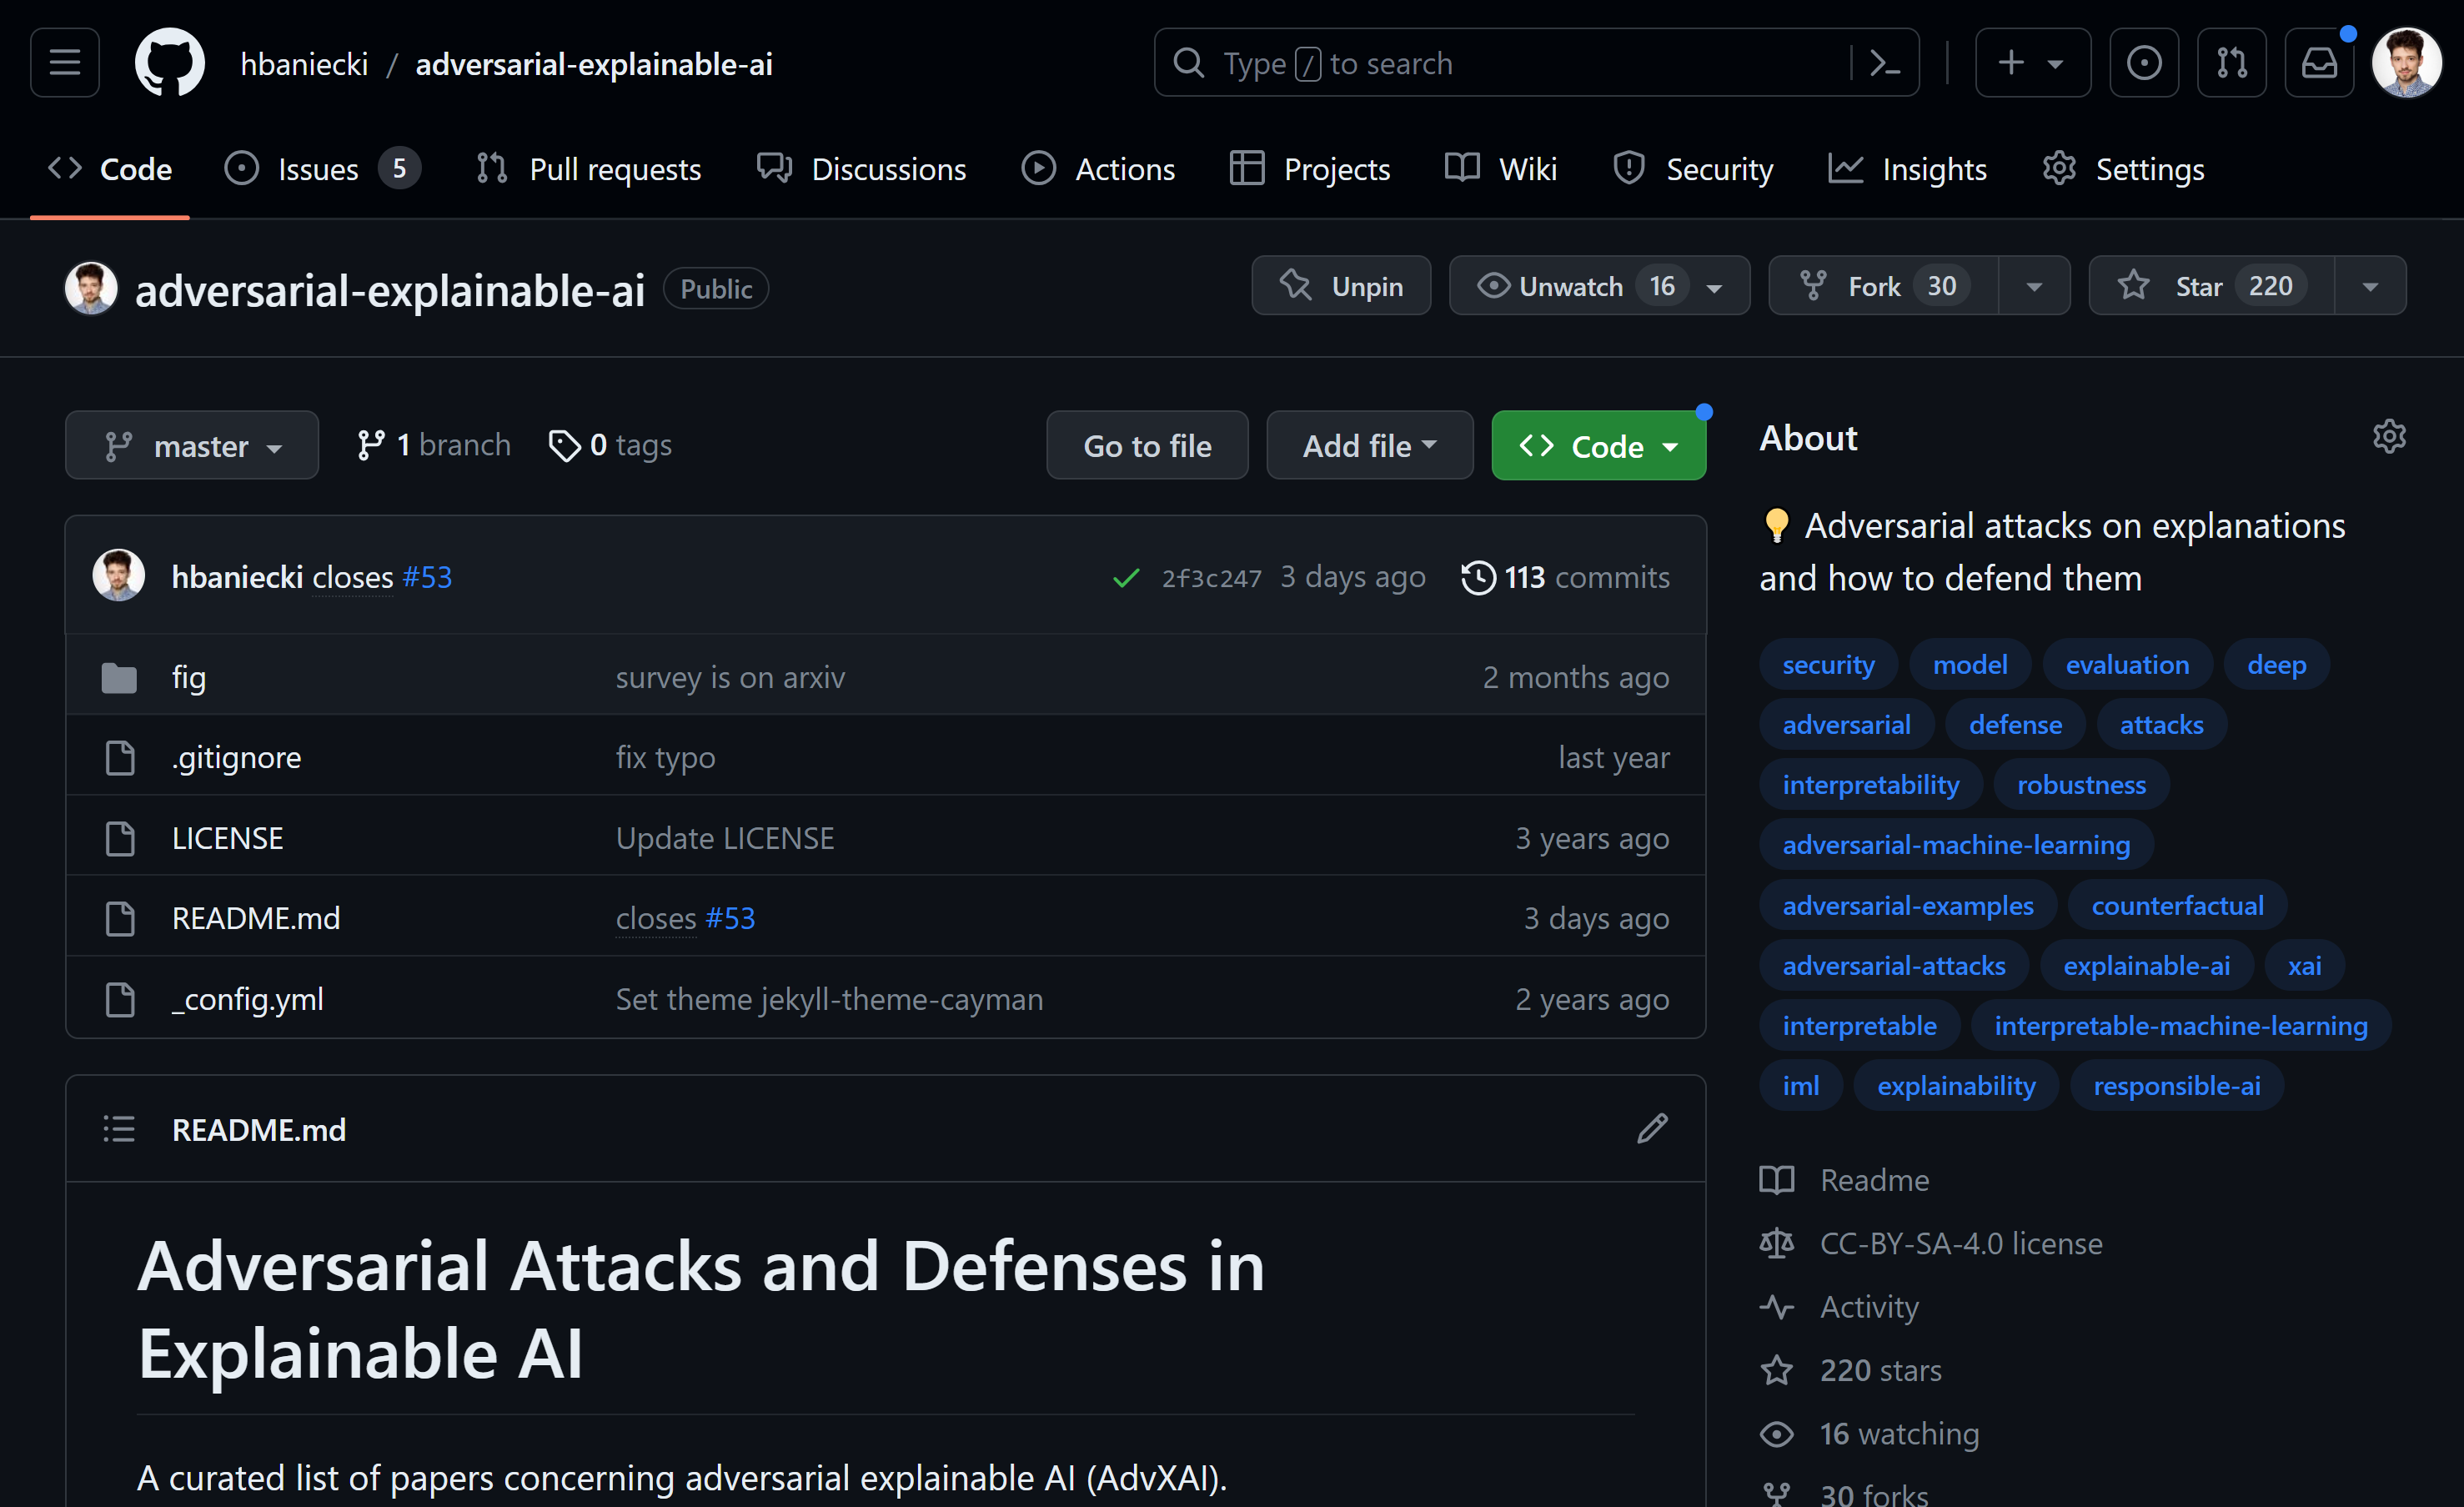This screenshot has width=2464, height=1507.
Task: Open README outline list icon
Action: [119, 1129]
